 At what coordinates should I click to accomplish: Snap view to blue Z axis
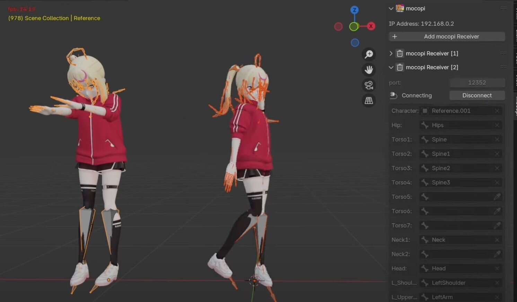pyautogui.click(x=354, y=10)
